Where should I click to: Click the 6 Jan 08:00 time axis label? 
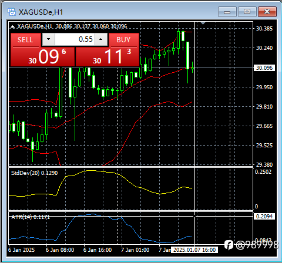[60, 250]
